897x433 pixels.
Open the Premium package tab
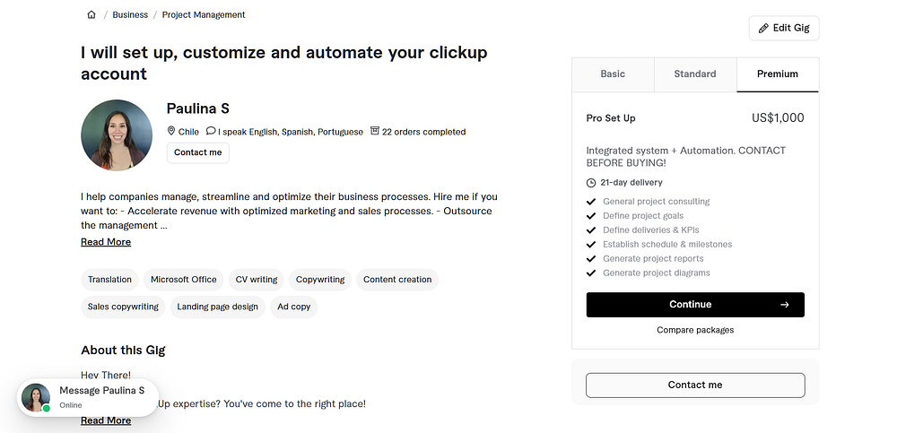click(x=777, y=74)
